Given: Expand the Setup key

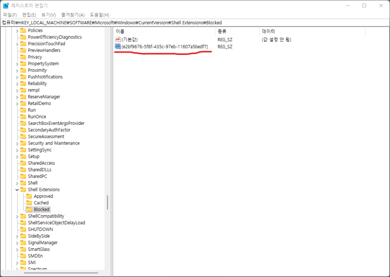Looking at the screenshot, I should tap(17, 157).
